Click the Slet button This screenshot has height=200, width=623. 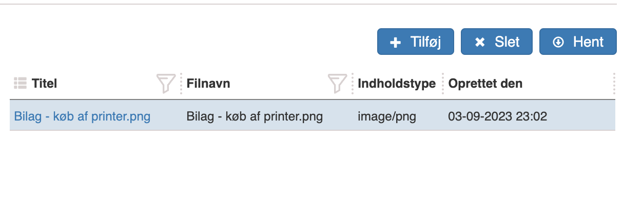click(x=497, y=42)
